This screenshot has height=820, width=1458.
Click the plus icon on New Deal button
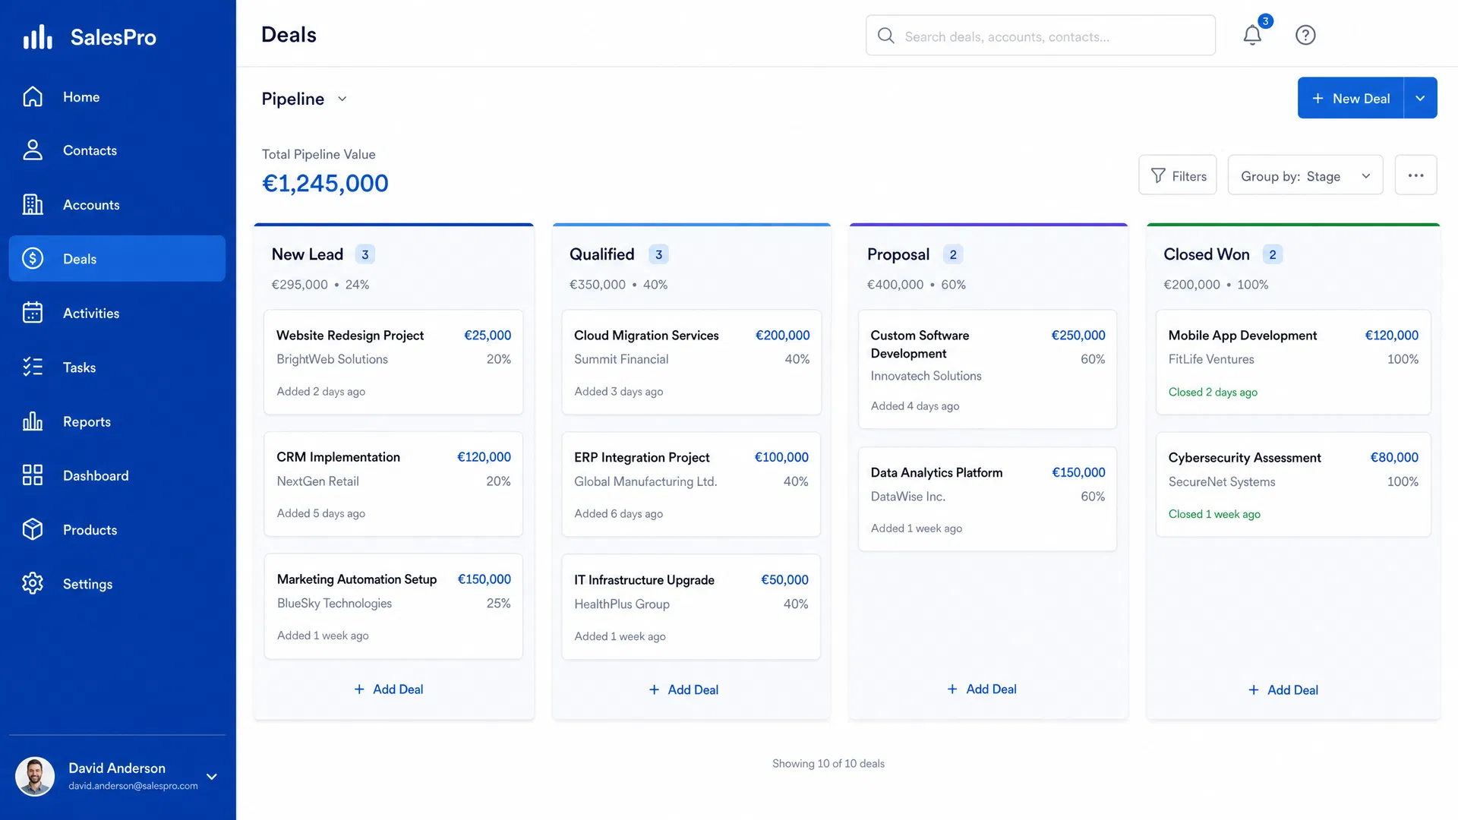(1318, 99)
